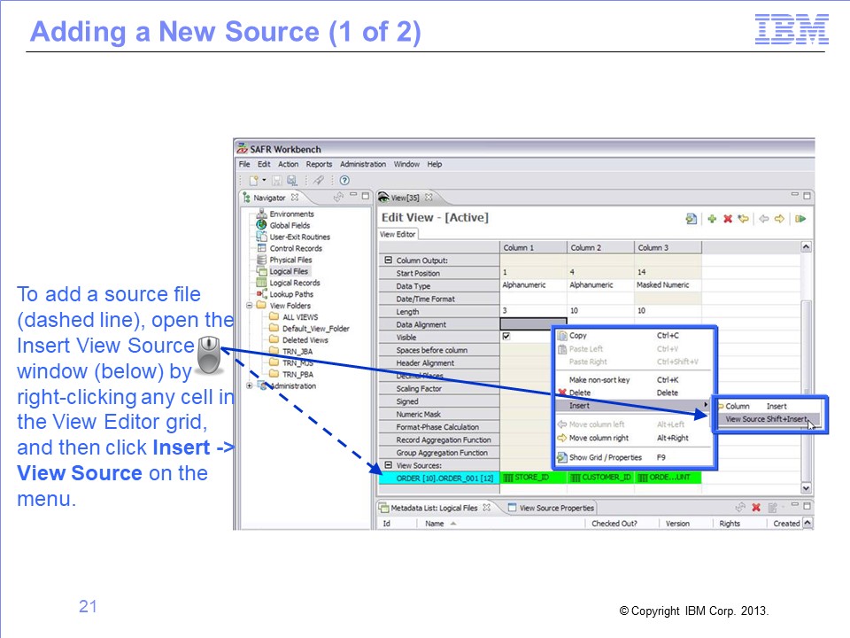Click the Save toolbar icon
The height and width of the screenshot is (638, 850).
pyautogui.click(x=276, y=180)
